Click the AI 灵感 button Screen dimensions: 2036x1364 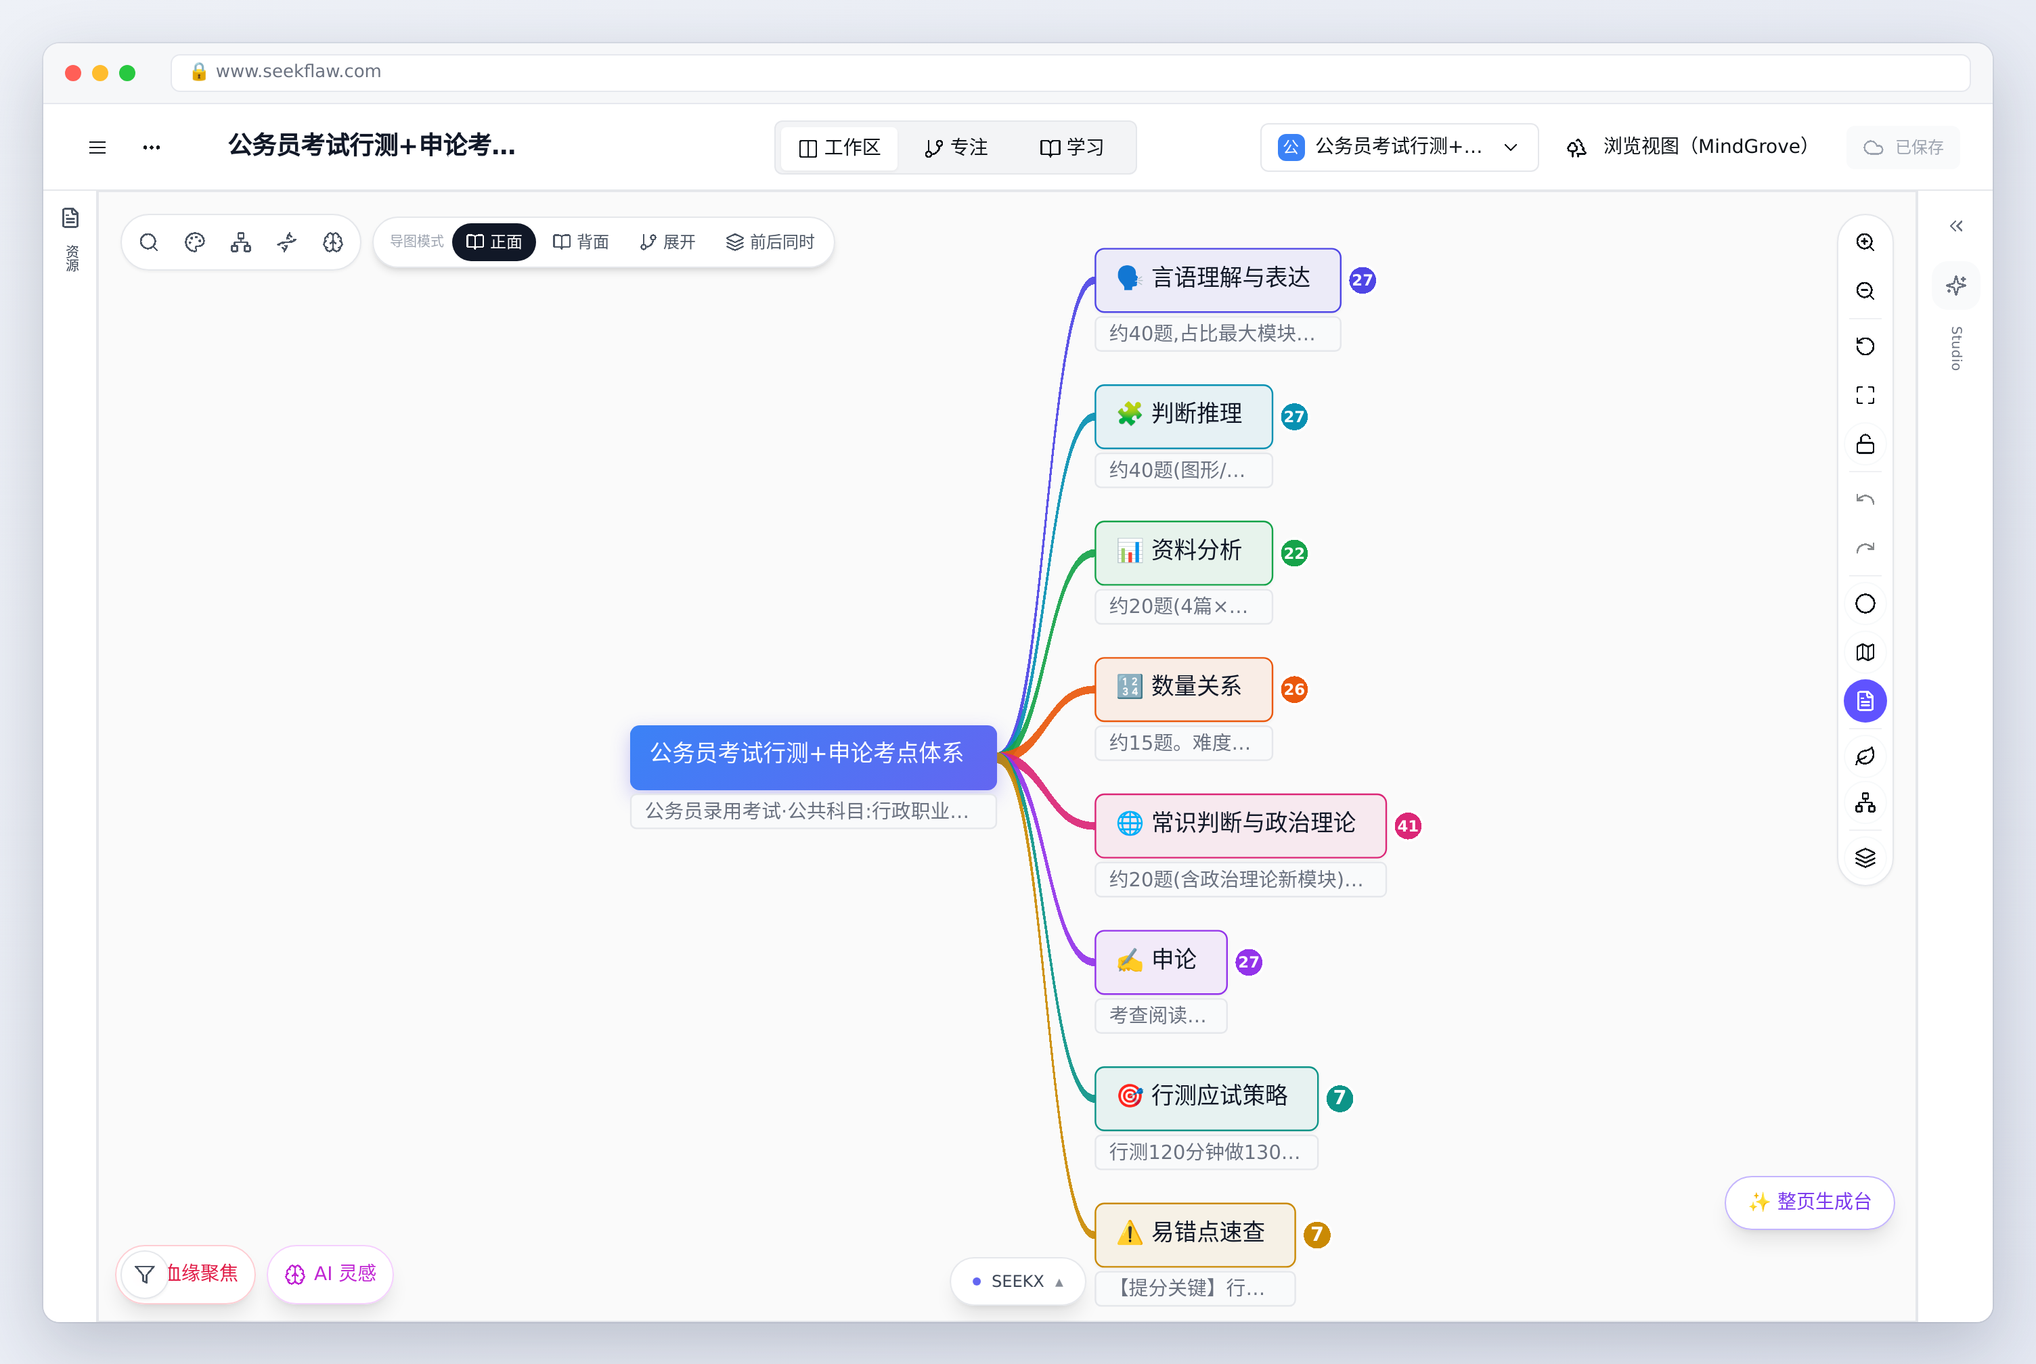click(330, 1273)
